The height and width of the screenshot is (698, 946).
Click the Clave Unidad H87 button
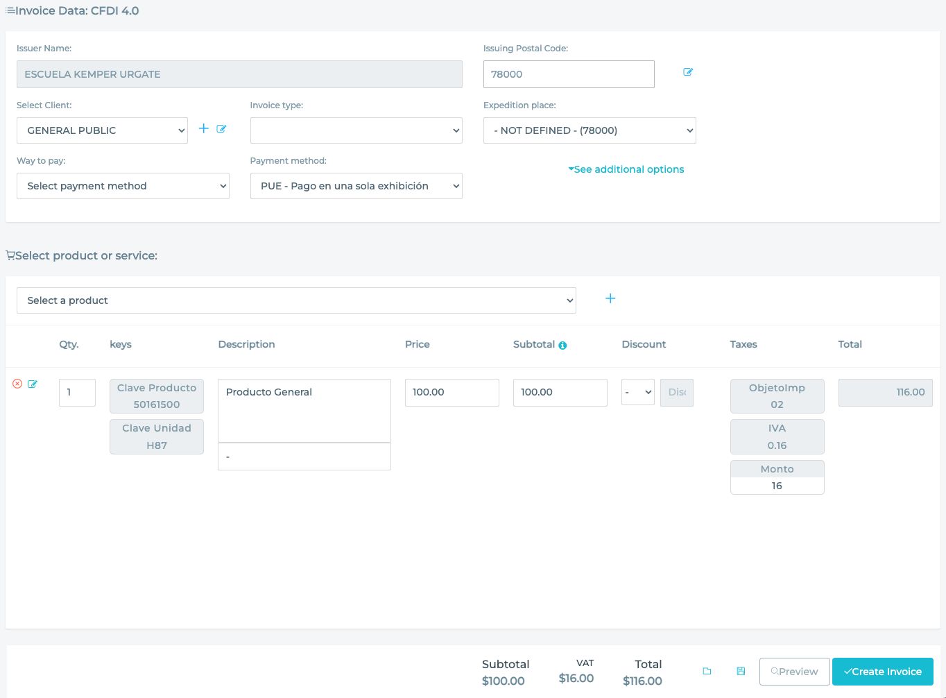(157, 436)
